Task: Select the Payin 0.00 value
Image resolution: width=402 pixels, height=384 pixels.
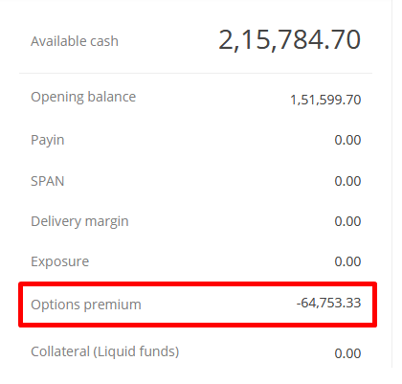Action: (347, 140)
